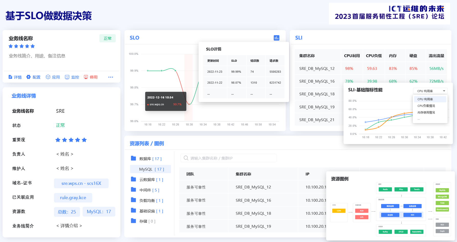Click the 2022-11-22 row in SLO详情

pos(244,83)
